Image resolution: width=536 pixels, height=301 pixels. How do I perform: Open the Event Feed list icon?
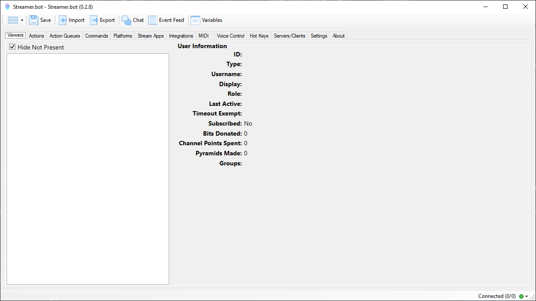153,20
